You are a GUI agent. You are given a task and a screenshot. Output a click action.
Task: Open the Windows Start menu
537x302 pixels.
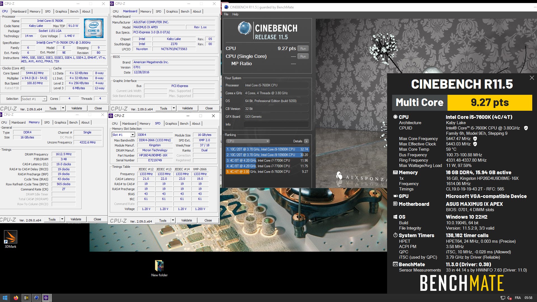(5, 298)
